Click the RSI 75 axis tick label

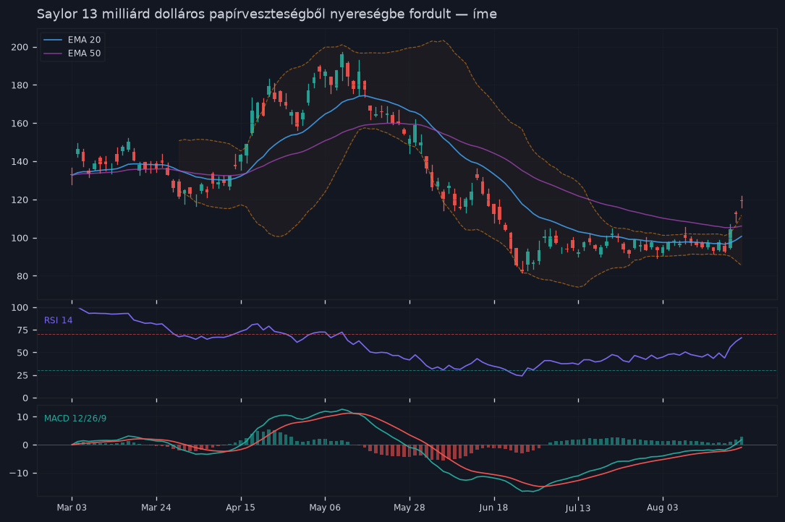click(22, 330)
